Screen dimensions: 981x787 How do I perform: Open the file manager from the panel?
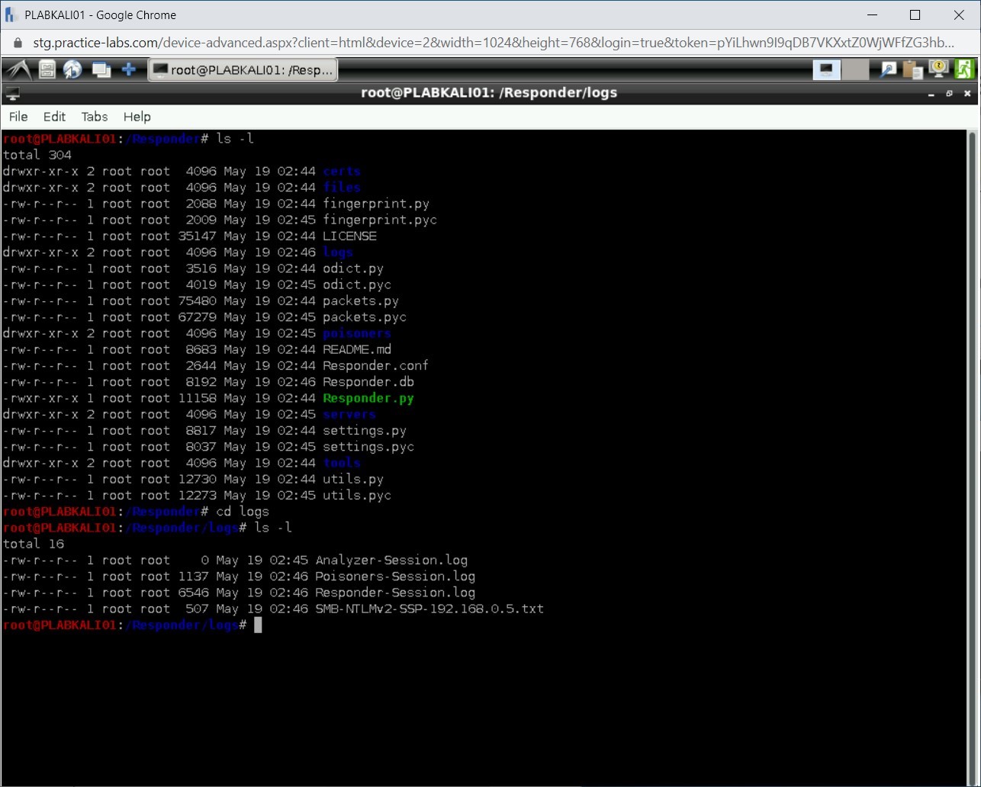(x=46, y=69)
